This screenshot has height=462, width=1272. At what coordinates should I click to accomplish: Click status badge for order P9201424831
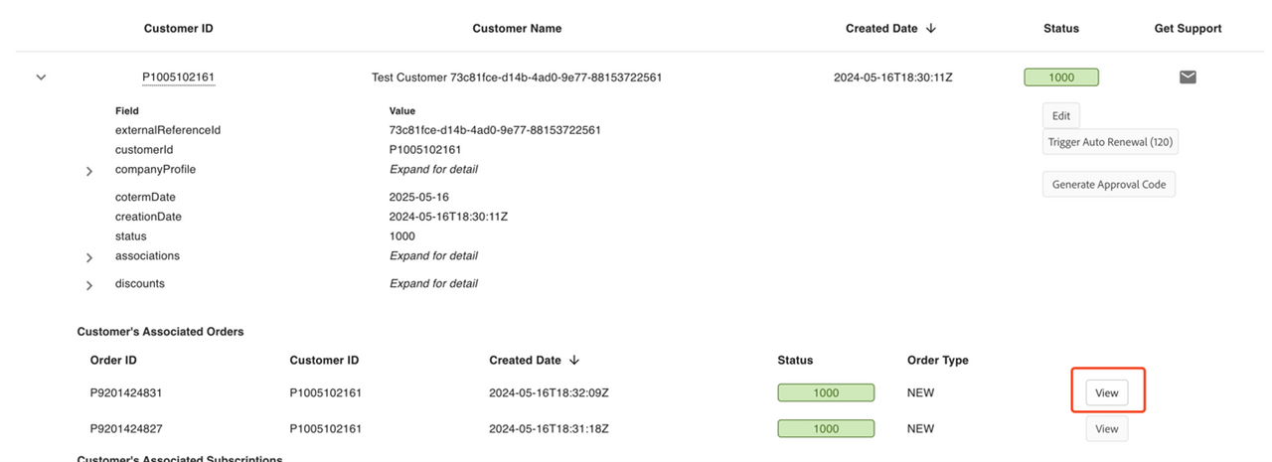click(x=826, y=392)
